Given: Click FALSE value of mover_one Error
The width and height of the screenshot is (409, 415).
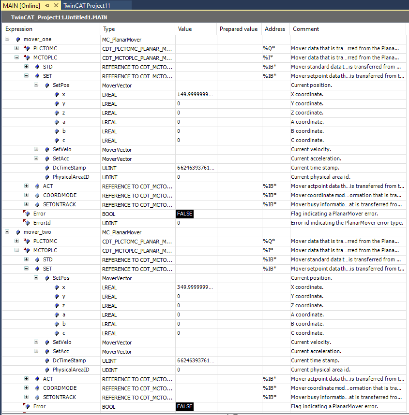Looking at the screenshot, I should pyautogui.click(x=184, y=214).
